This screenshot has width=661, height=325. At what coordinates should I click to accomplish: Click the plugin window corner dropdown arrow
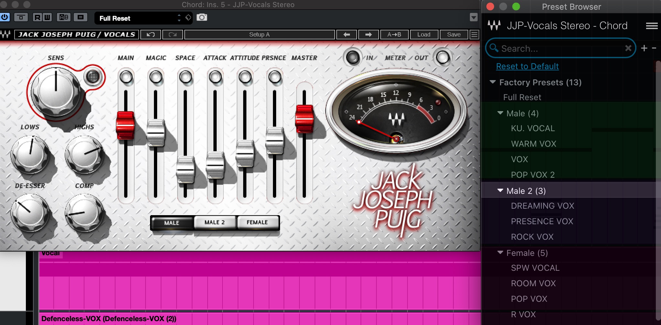[x=473, y=17]
